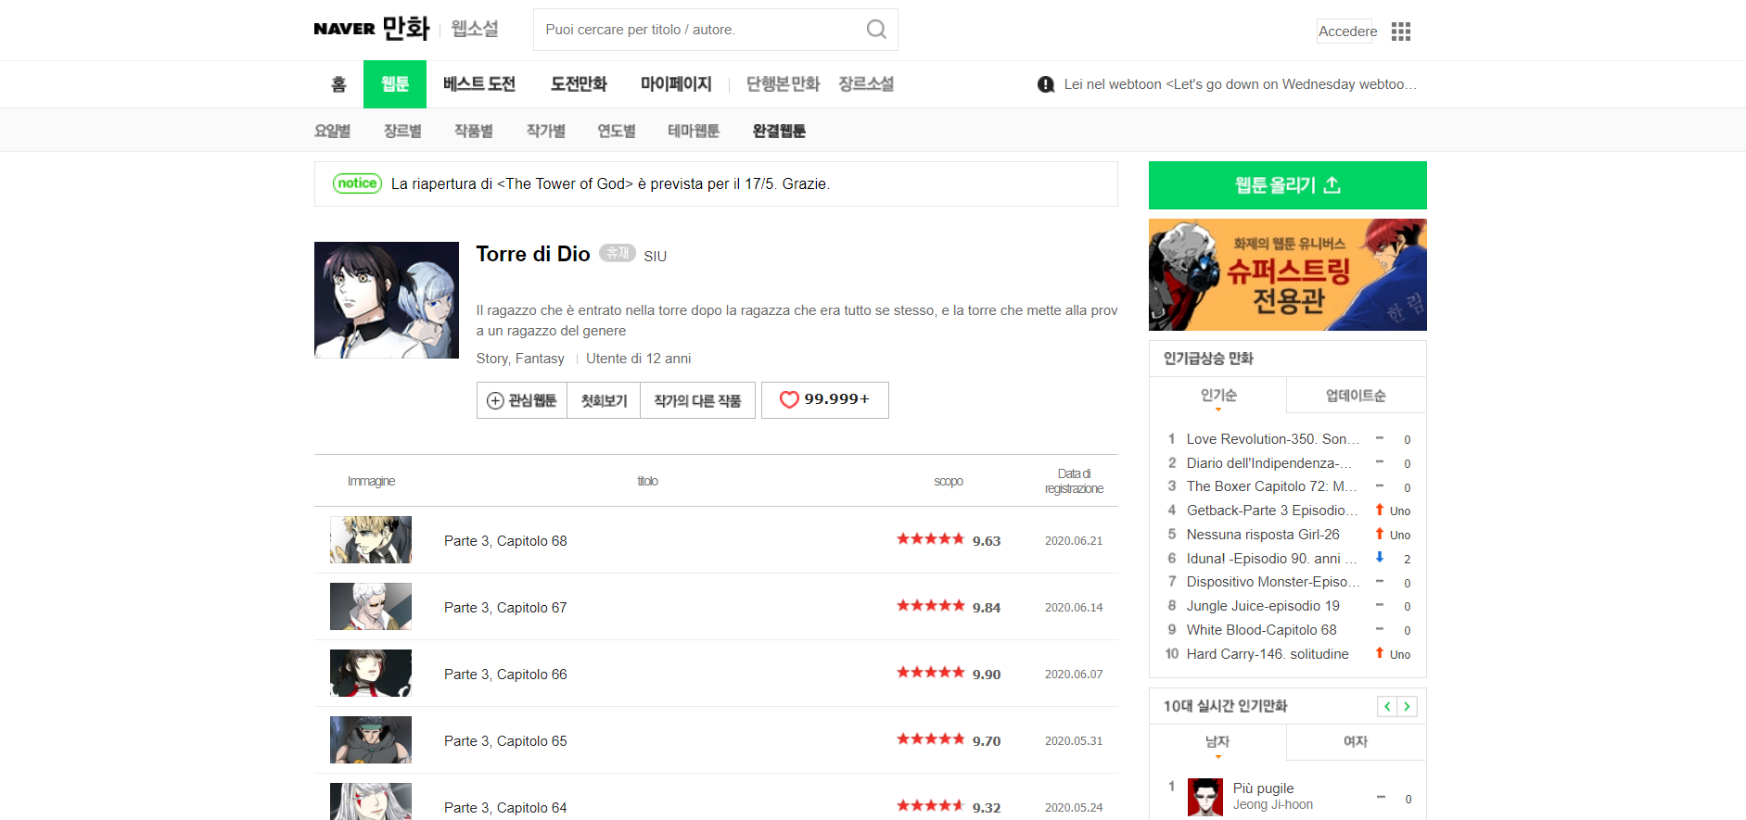Select the 연도별 submenu tab
The width and height of the screenshot is (1746, 820).
[617, 131]
